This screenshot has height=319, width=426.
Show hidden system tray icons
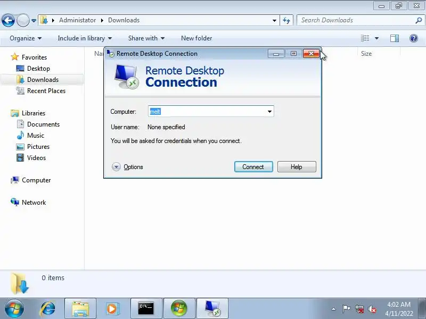(x=334, y=309)
